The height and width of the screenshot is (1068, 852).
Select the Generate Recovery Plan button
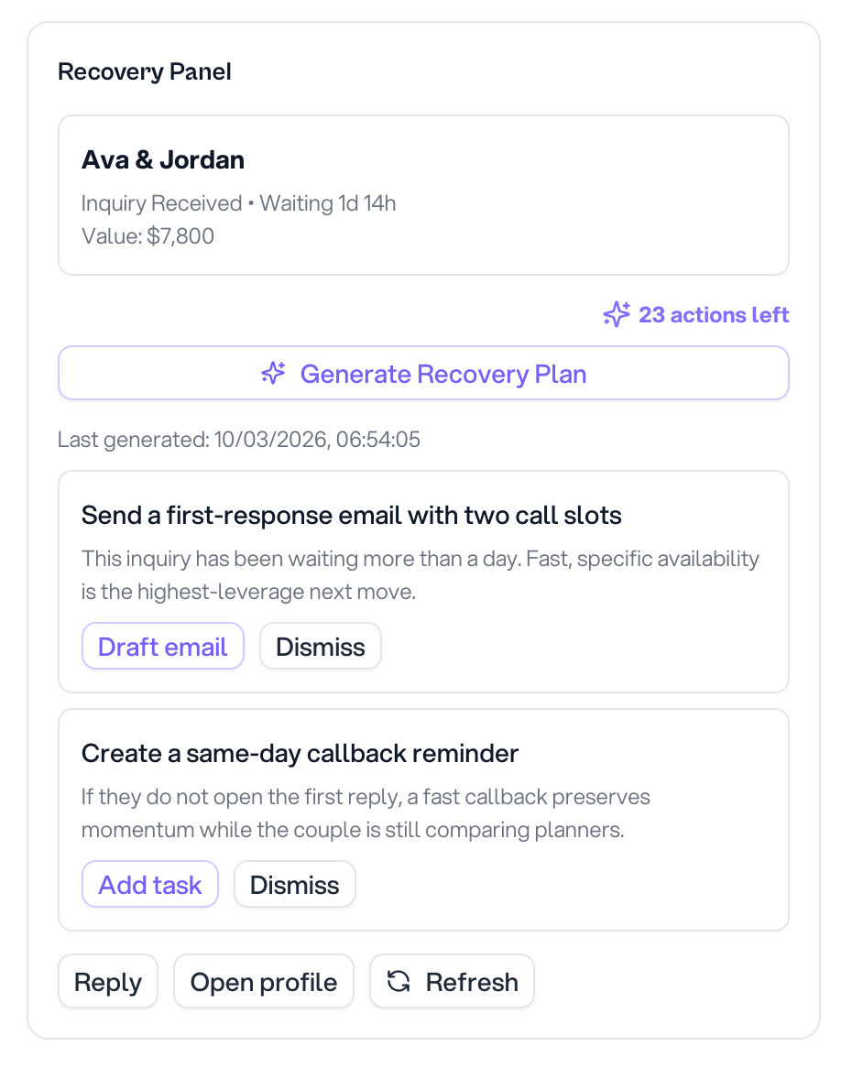[423, 373]
